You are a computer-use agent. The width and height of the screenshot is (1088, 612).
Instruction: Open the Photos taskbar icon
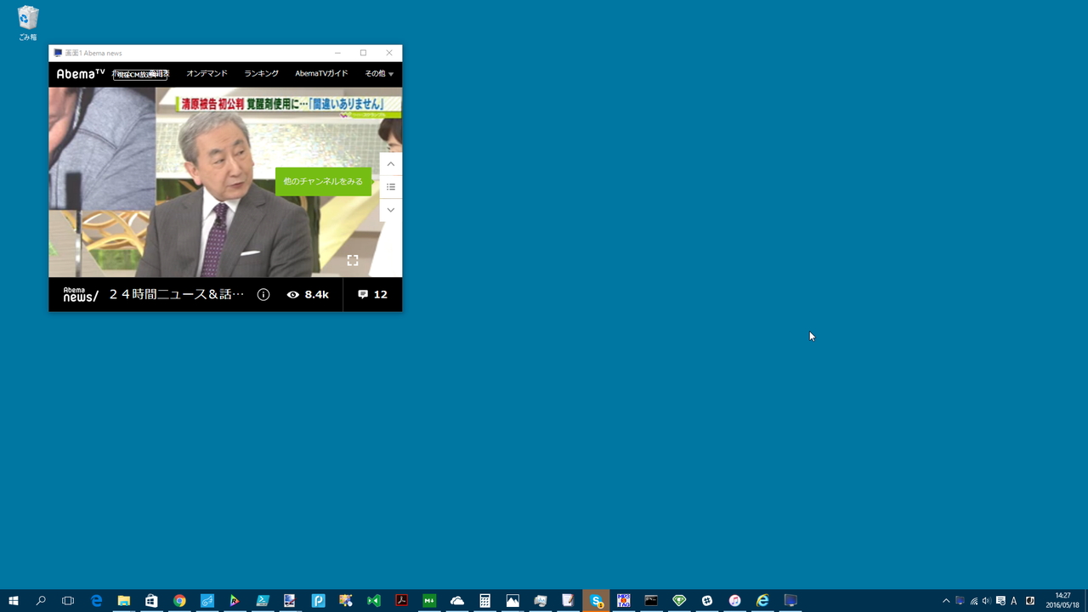513,601
